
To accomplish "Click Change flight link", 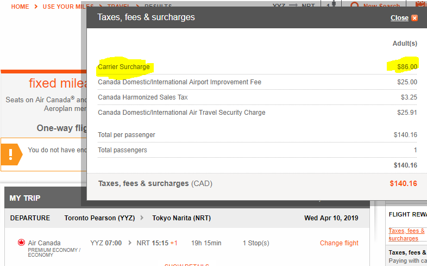I will [339, 243].
